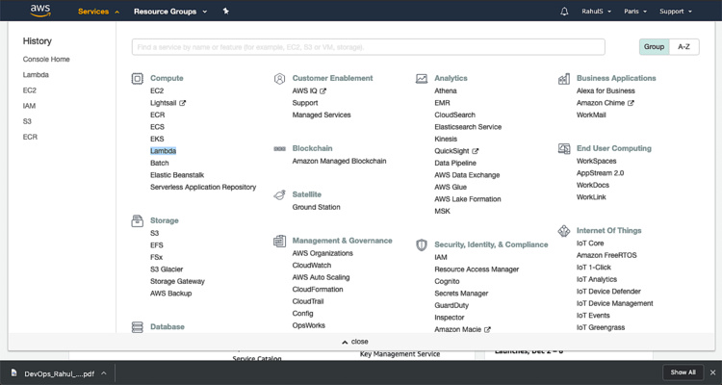This screenshot has width=722, height=385.
Task: Click the Security, Identity, & Compliance shield icon
Action: coord(422,244)
